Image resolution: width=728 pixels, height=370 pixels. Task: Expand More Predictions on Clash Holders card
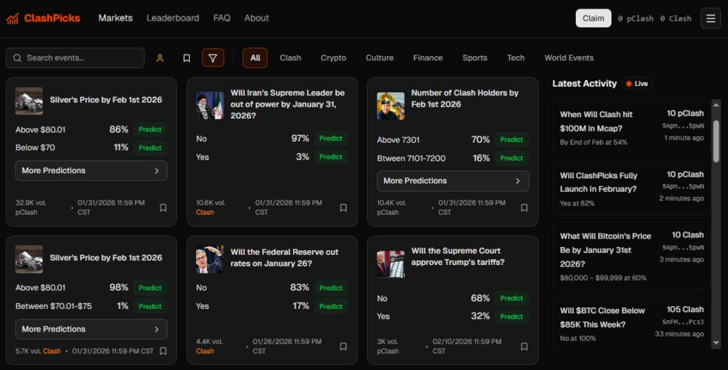[x=453, y=181]
